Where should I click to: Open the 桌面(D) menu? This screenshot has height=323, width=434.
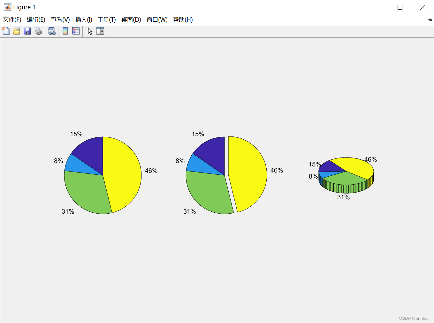pyautogui.click(x=131, y=20)
